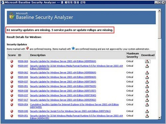Download the MS09-054 Internet Explorer 6 update
166x124 pixels.
click(x=147, y=105)
